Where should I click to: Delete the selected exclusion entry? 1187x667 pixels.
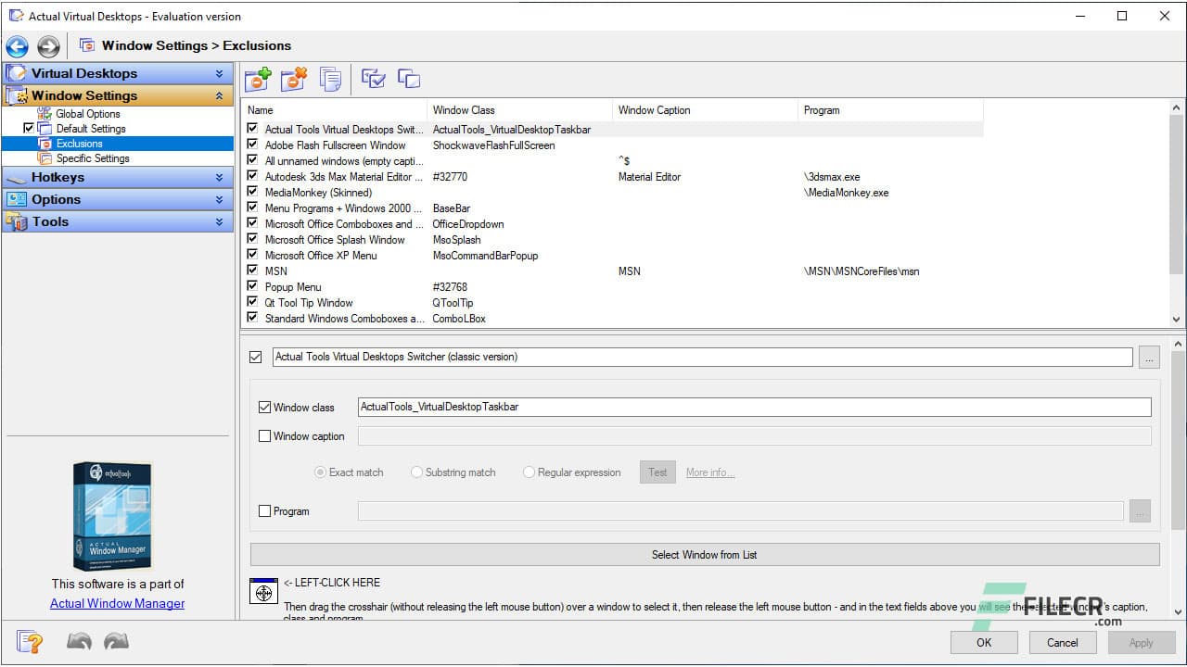click(x=294, y=79)
